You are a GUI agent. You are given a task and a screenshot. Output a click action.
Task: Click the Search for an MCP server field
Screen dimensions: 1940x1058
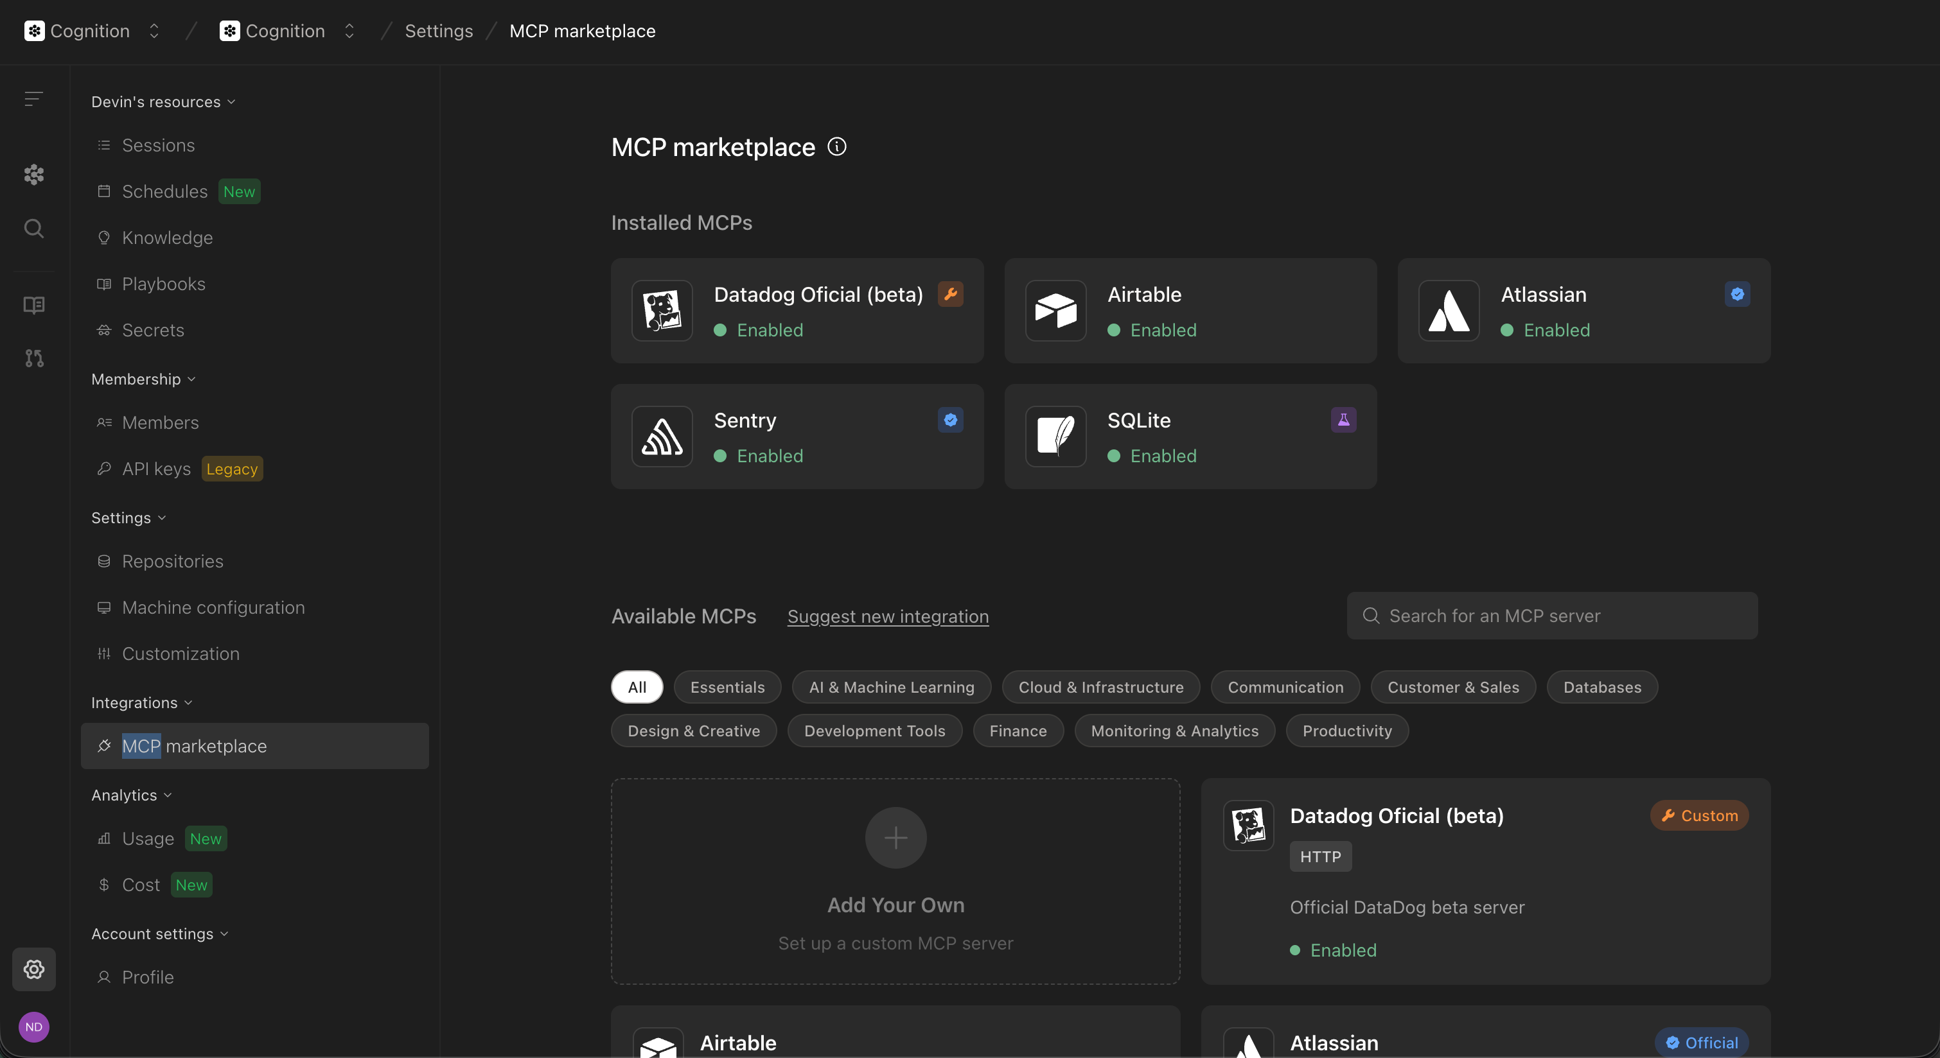(x=1551, y=616)
